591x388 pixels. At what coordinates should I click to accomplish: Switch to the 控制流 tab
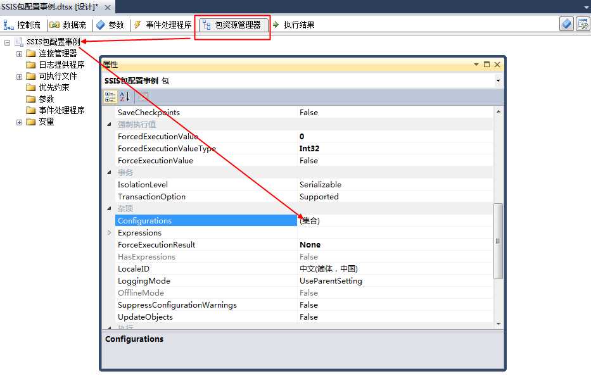pos(22,25)
